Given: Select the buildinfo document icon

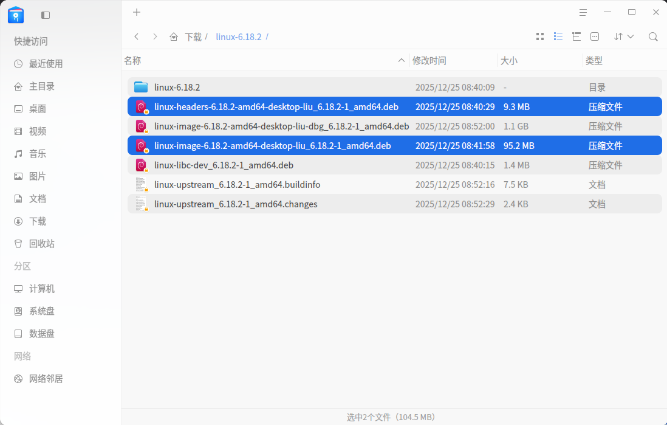Looking at the screenshot, I should [x=141, y=185].
